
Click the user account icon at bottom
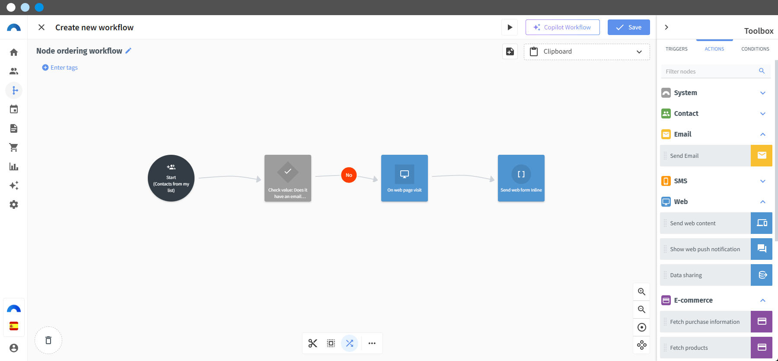(14, 348)
